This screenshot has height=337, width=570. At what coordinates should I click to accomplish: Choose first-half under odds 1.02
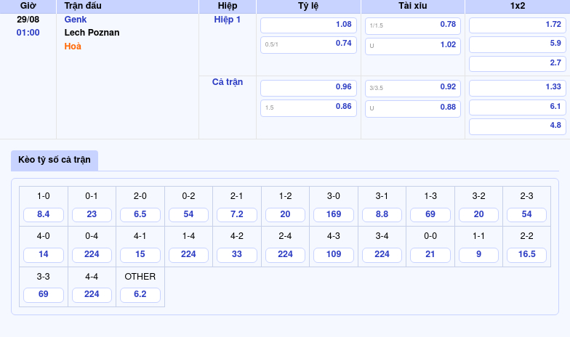click(x=413, y=45)
